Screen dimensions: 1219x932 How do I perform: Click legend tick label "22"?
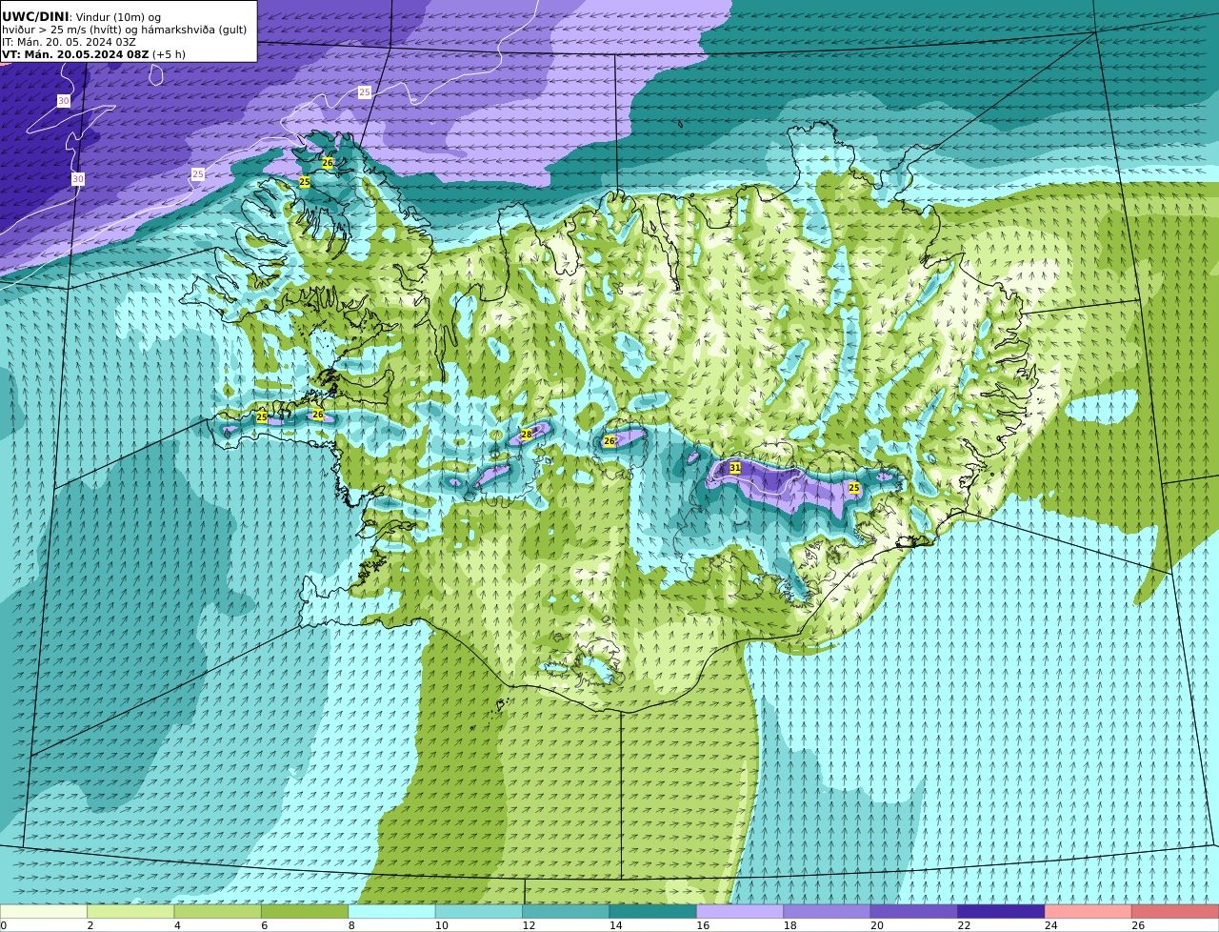(x=965, y=925)
